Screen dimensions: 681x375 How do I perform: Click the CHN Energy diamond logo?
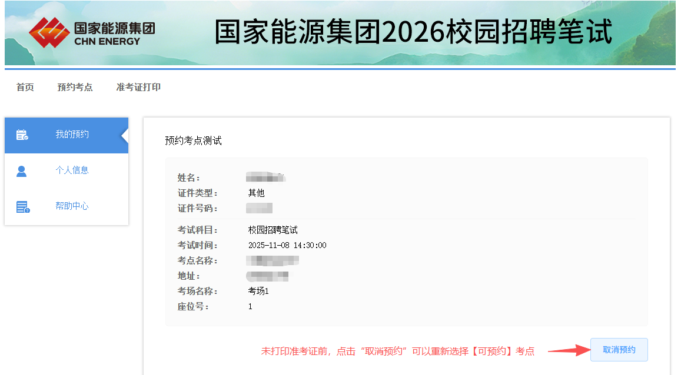(x=49, y=32)
